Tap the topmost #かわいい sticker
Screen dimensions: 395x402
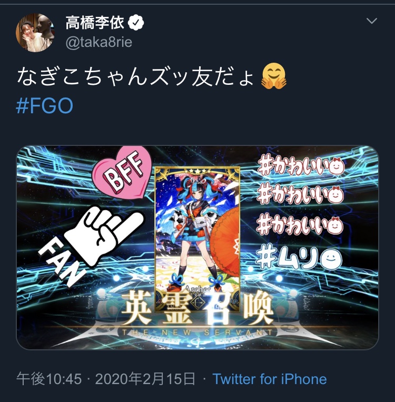301,165
